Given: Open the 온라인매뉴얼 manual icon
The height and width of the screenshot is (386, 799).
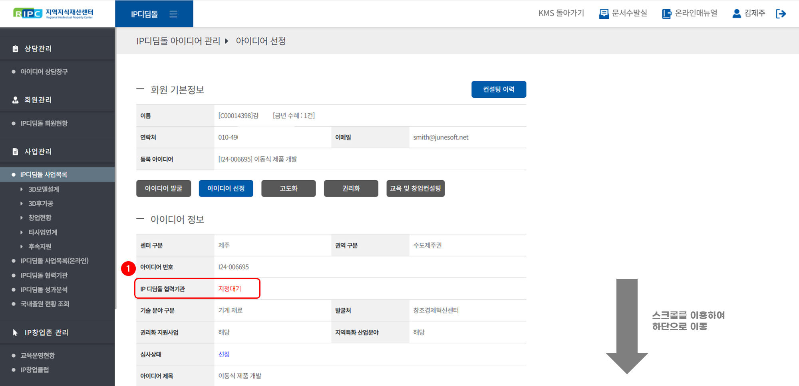Looking at the screenshot, I should pos(666,14).
